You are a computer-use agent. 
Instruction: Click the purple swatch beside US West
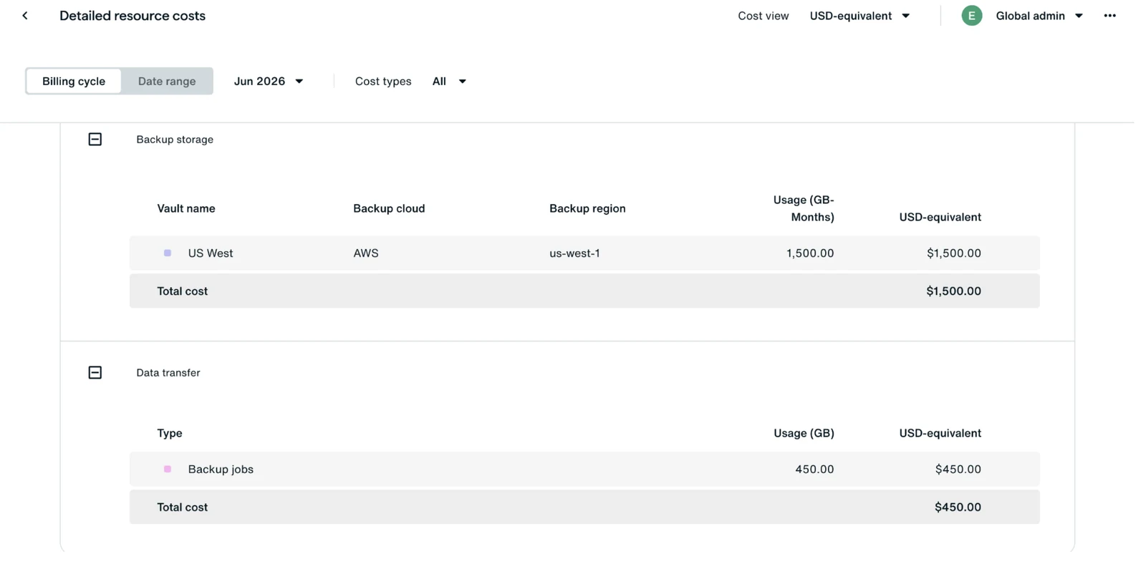click(x=168, y=253)
